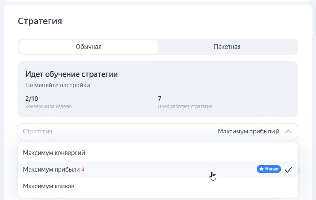Screen dimensions: 316x200
Task: Click the checkmark beside Максимум прибыли
Action: click(288, 170)
